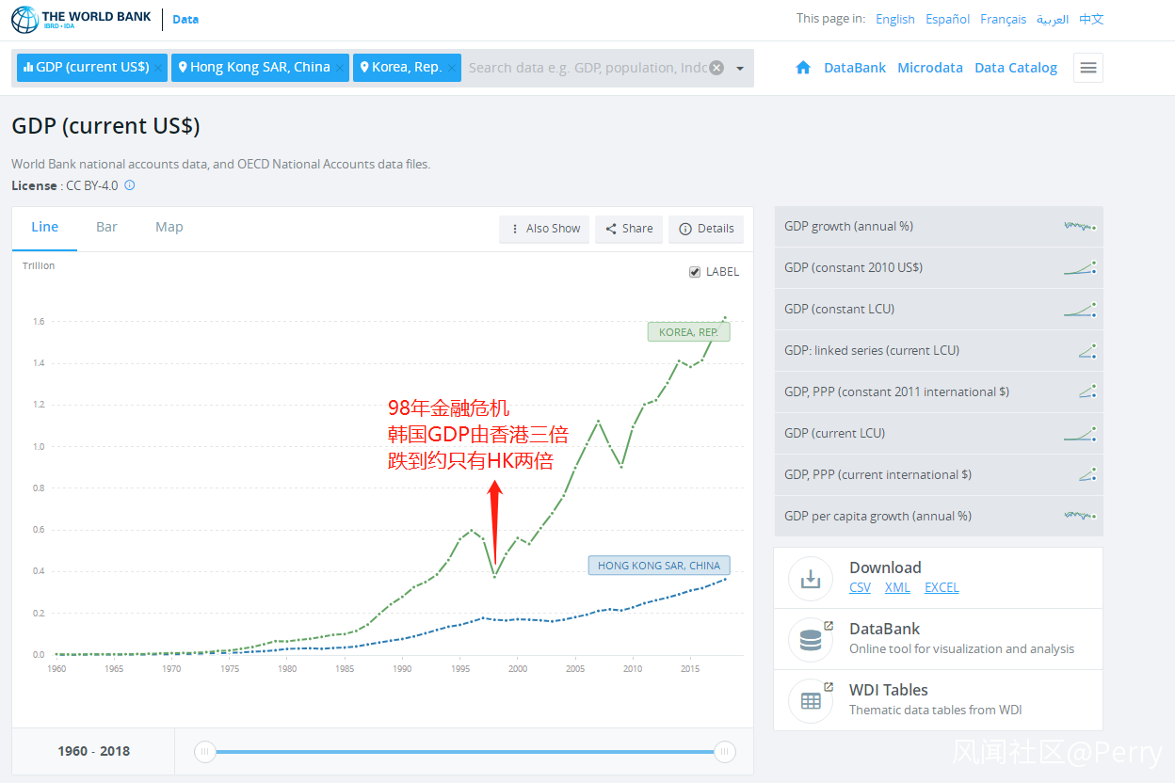
Task: Clear the search field with the x icon
Action: 716,68
